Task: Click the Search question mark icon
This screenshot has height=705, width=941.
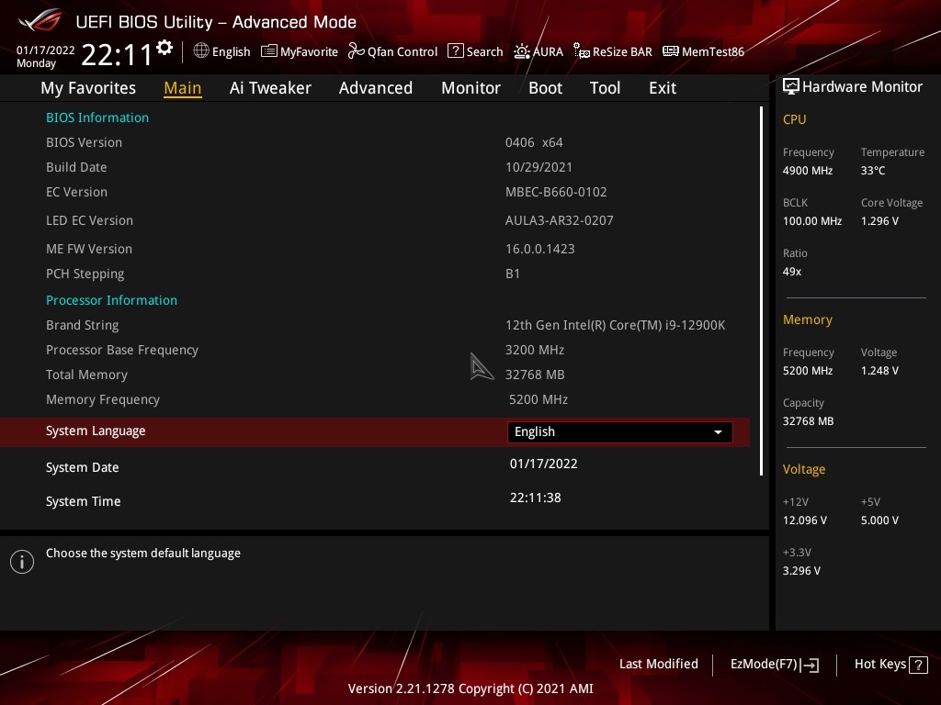Action: (456, 51)
